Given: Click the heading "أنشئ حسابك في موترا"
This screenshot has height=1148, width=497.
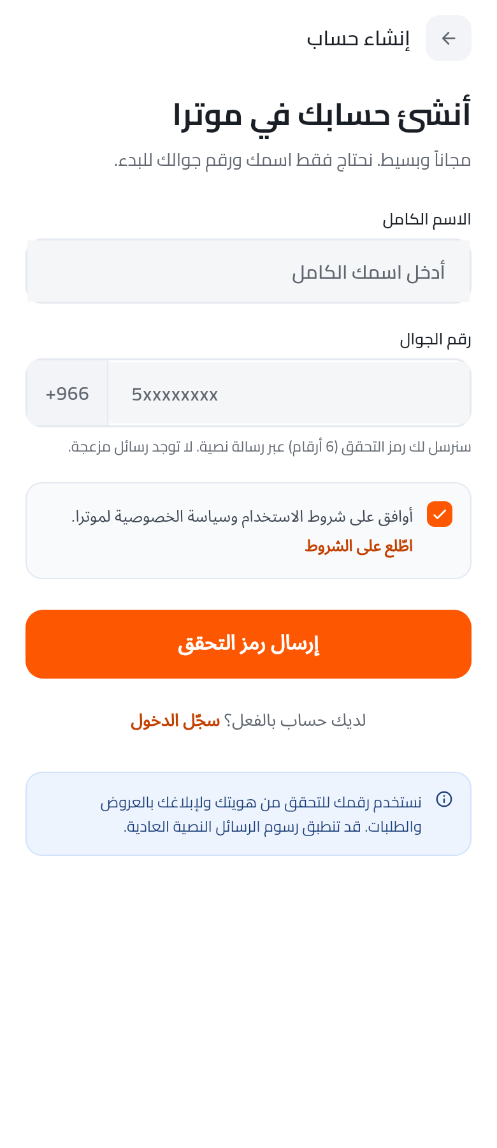Looking at the screenshot, I should coord(322,115).
